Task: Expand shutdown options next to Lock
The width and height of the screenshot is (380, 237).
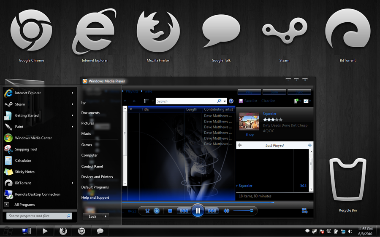Action: click(106, 216)
